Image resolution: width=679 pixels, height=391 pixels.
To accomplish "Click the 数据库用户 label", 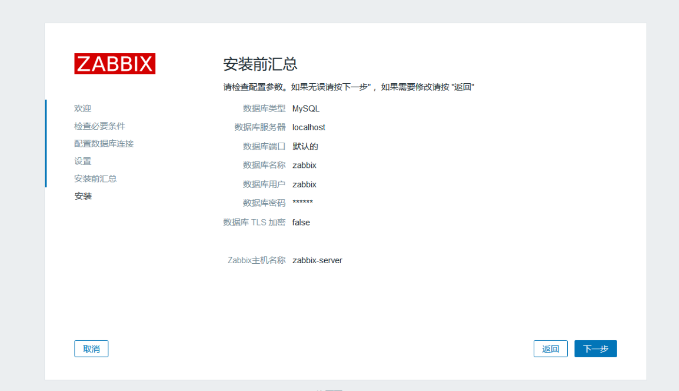I will coord(264,184).
